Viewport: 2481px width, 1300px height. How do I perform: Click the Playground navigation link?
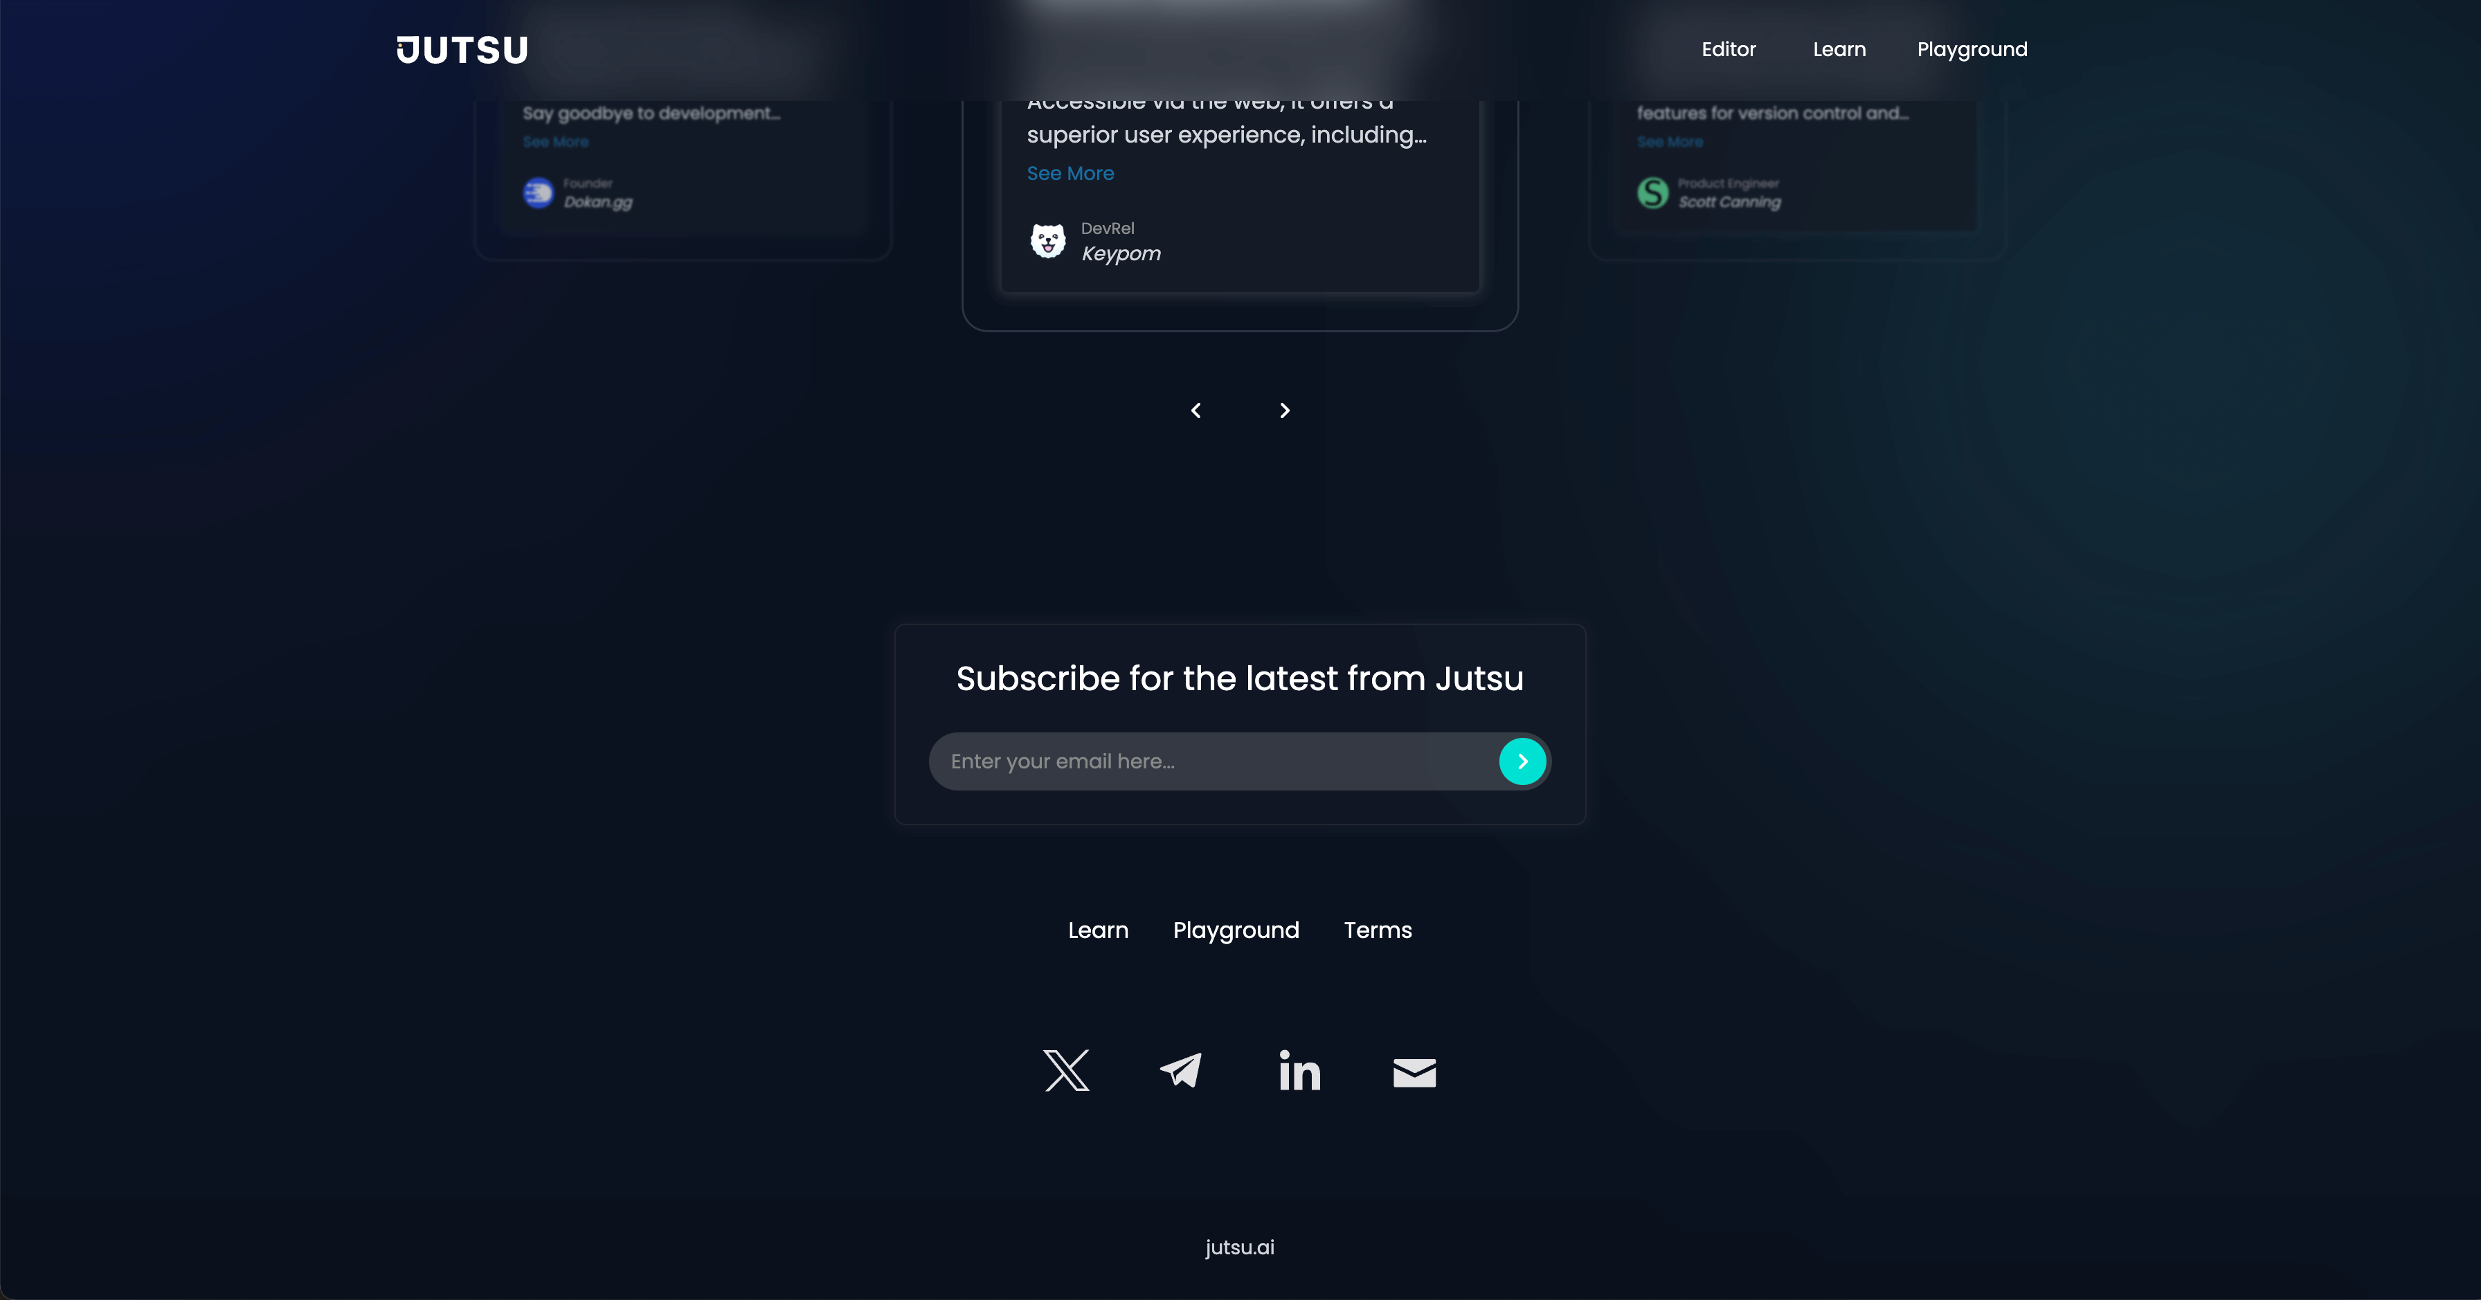(1972, 49)
